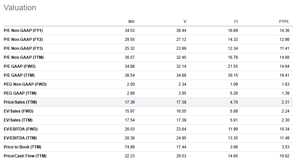Viewport: 293px width, 160px height.
Task: Open the EV/EBITDA (TTM) metric
Action: pos(20,138)
